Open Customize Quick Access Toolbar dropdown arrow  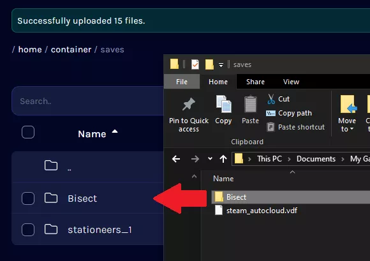pos(221,64)
